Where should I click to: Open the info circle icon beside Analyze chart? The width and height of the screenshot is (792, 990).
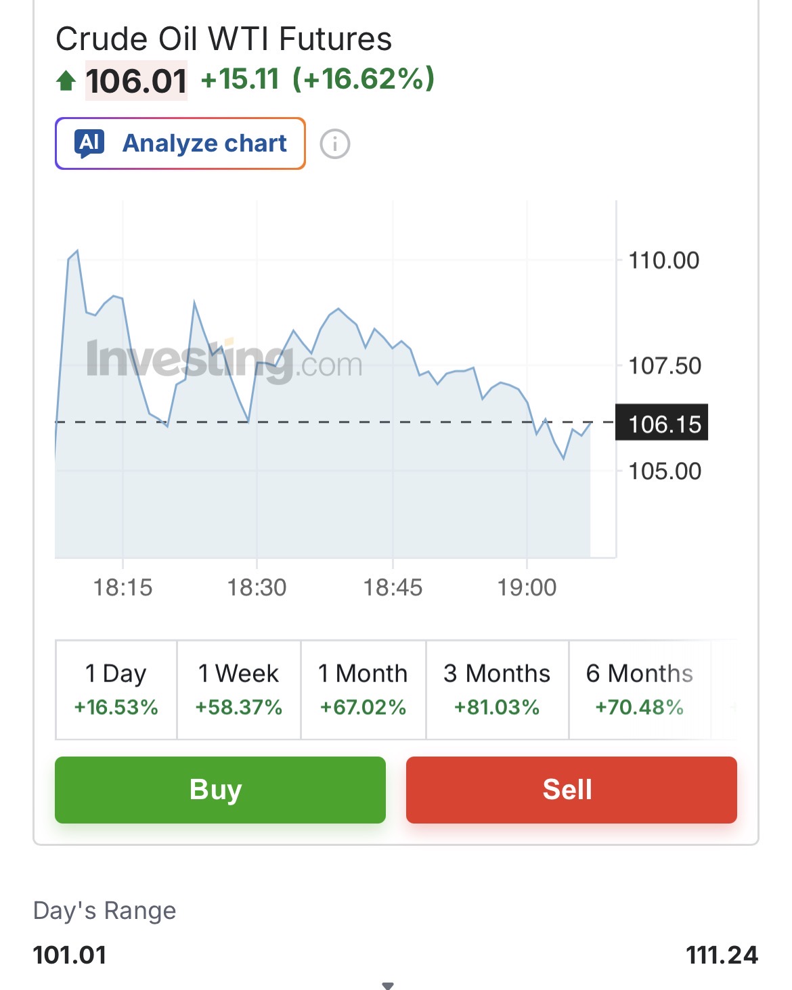click(x=335, y=144)
